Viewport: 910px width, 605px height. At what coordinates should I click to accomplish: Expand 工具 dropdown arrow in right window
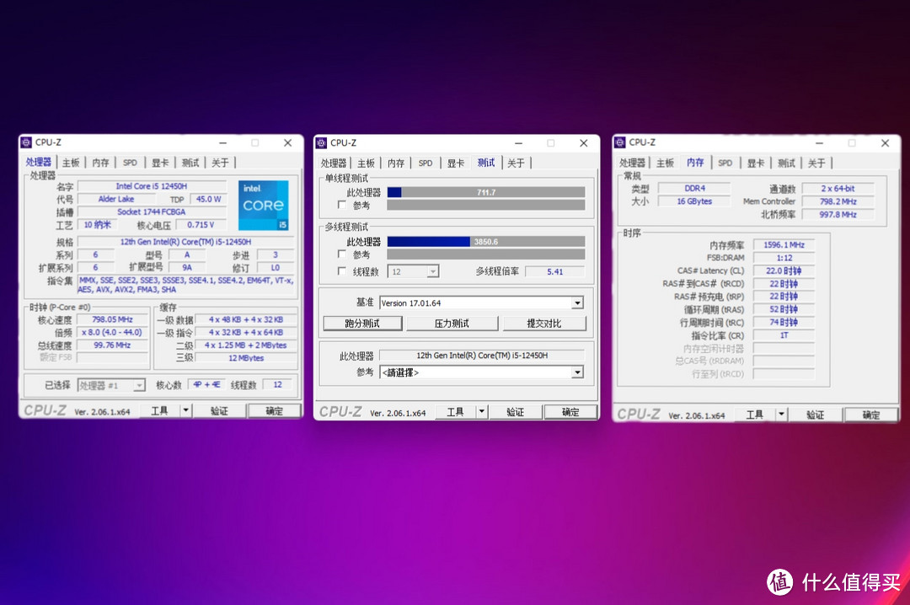point(781,415)
